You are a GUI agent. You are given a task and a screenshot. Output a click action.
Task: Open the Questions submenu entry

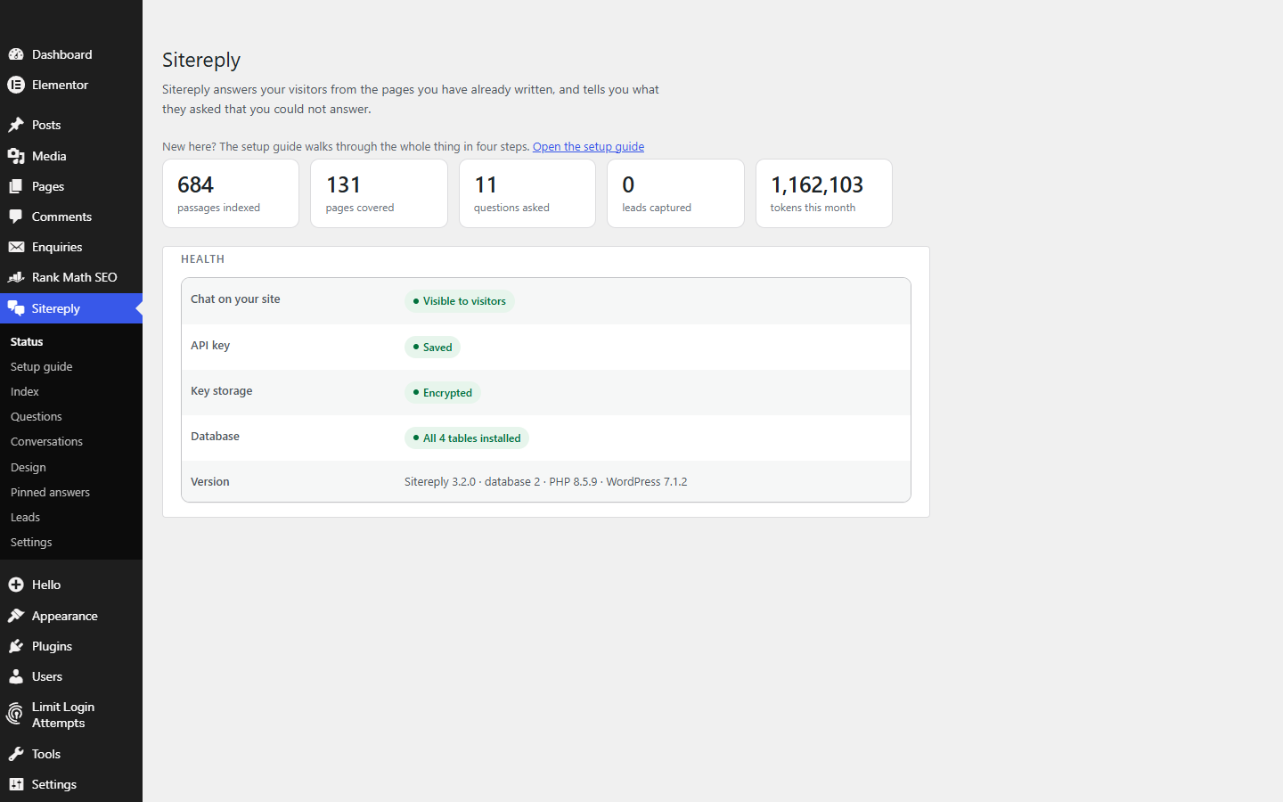(71, 416)
